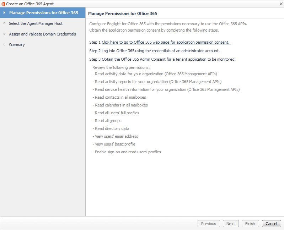The height and width of the screenshot is (230, 284).
Task: Cancel the agent creation wizard
Action: [x=271, y=224]
